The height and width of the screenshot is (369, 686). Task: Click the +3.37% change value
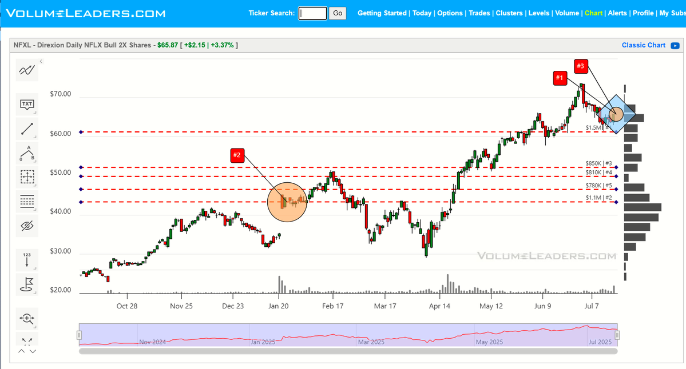(x=222, y=45)
